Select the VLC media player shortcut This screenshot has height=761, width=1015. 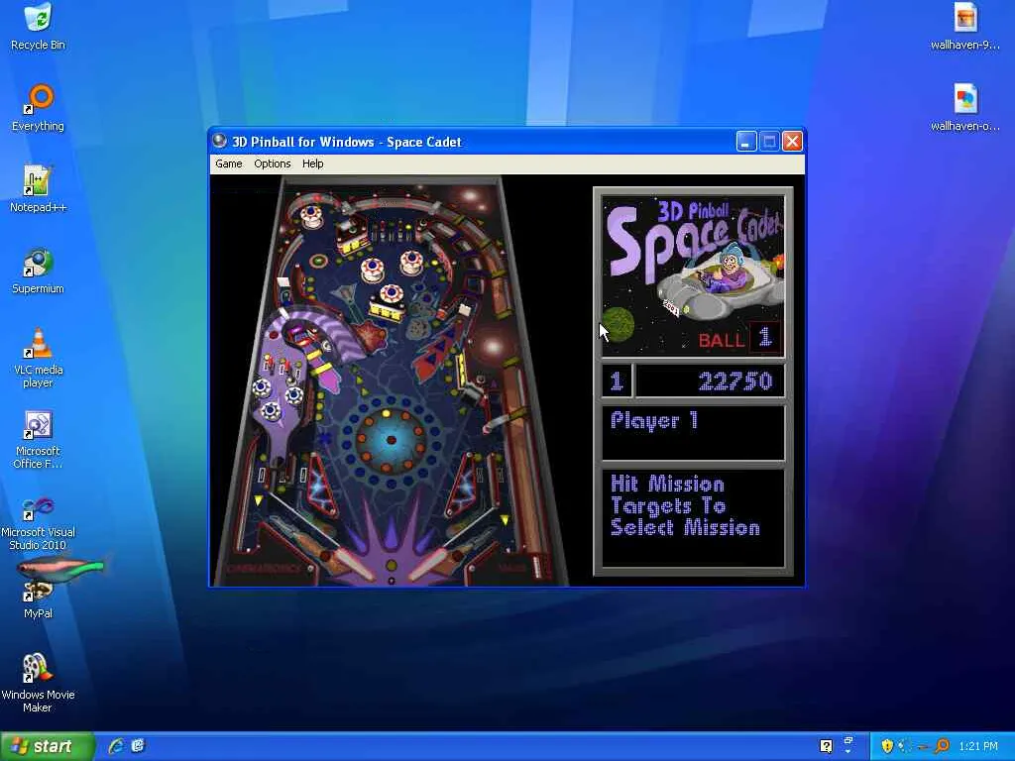pyautogui.click(x=39, y=358)
